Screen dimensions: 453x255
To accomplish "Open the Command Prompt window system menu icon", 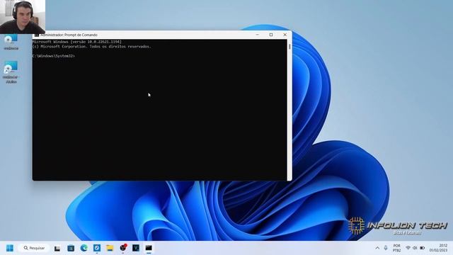I will (x=36, y=35).
